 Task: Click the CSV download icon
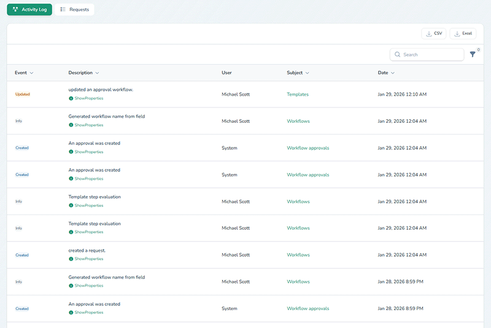click(428, 33)
